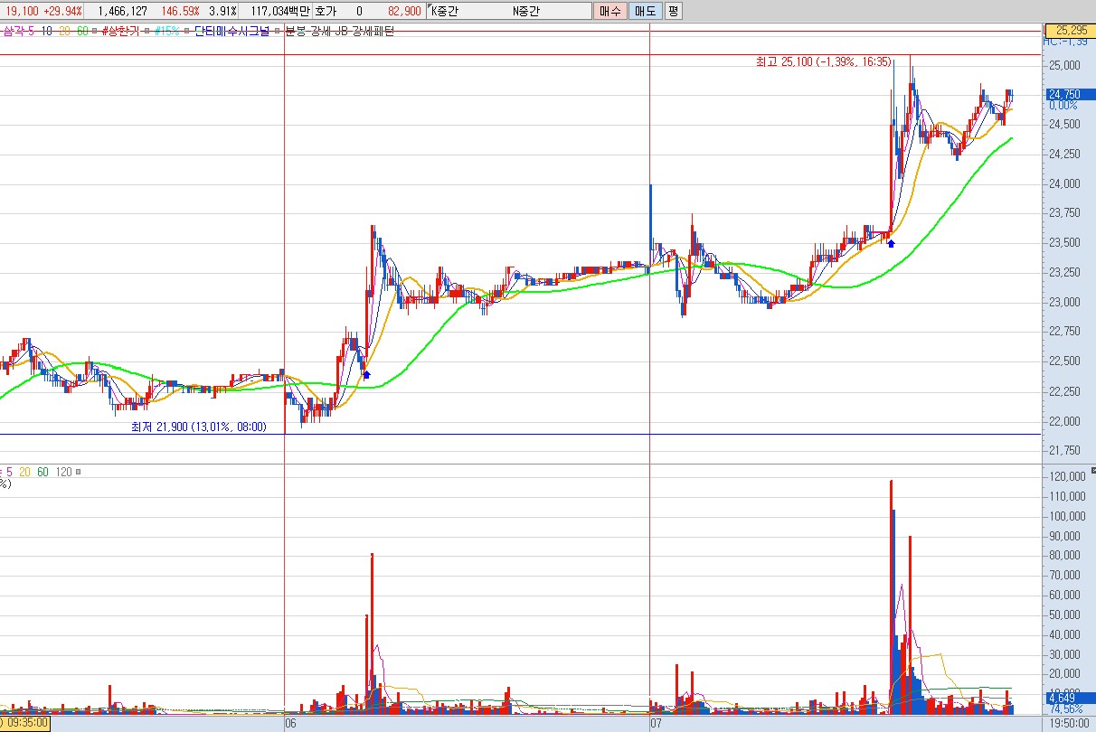Select the orange 20 legend on price chart

pyautogui.click(x=65, y=32)
